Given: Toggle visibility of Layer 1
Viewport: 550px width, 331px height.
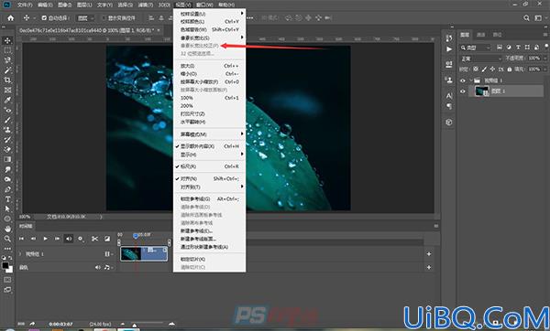Looking at the screenshot, I should click(463, 91).
